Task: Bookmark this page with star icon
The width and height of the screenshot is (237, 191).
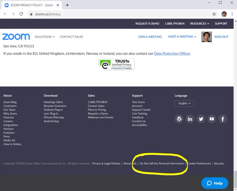Action: [214, 14]
